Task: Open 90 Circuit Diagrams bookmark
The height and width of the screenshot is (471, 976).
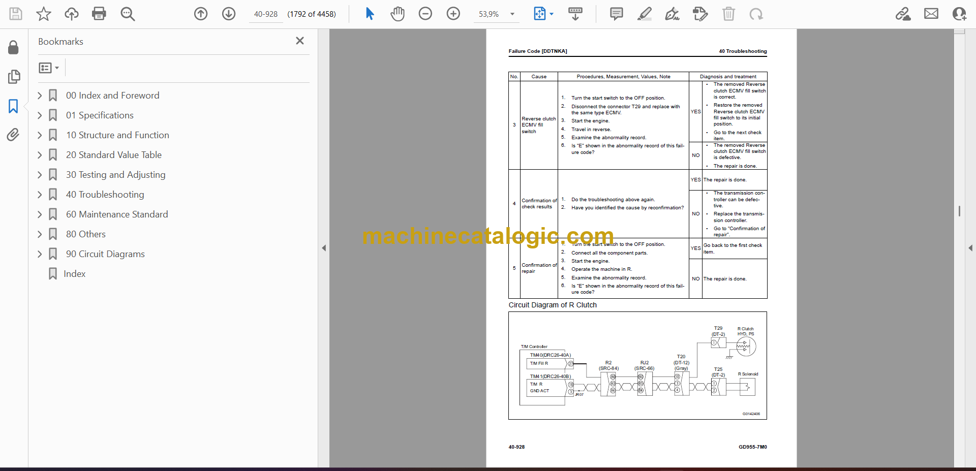Action: click(105, 254)
